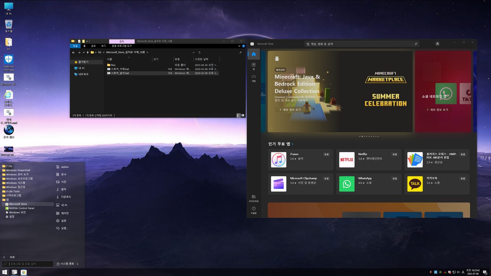Switch to large icons view in Explorer status bar

(x=243, y=115)
